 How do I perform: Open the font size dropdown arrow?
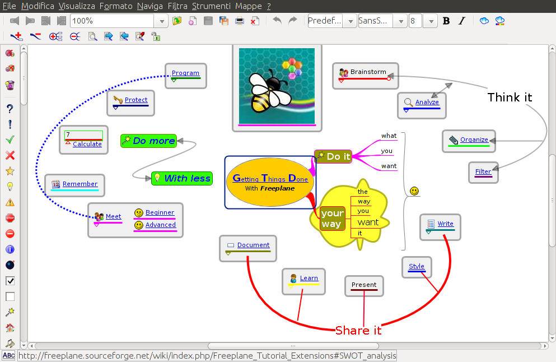[x=431, y=21]
